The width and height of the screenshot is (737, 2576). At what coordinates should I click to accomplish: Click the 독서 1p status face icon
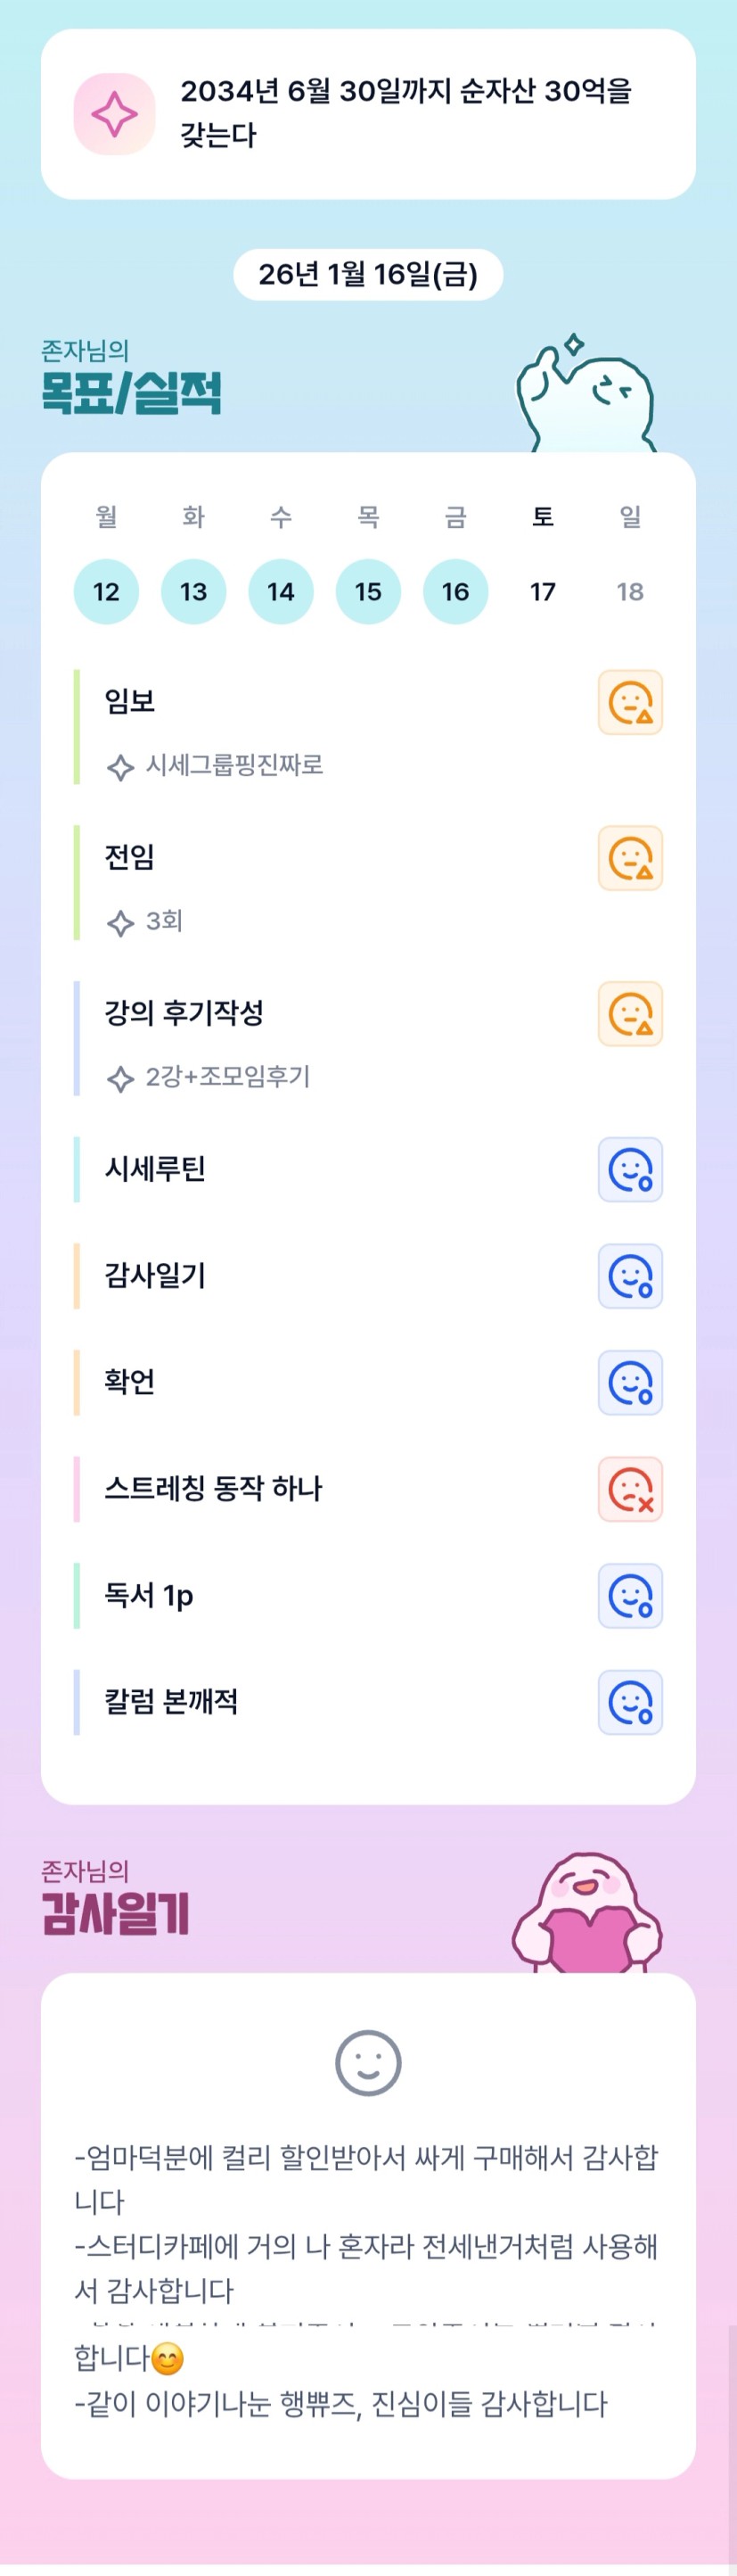pos(630,1595)
